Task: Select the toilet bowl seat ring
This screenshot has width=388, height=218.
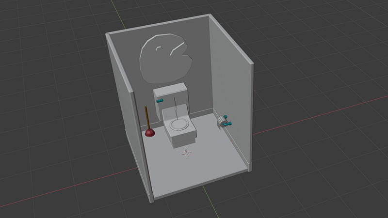Action: (179, 124)
